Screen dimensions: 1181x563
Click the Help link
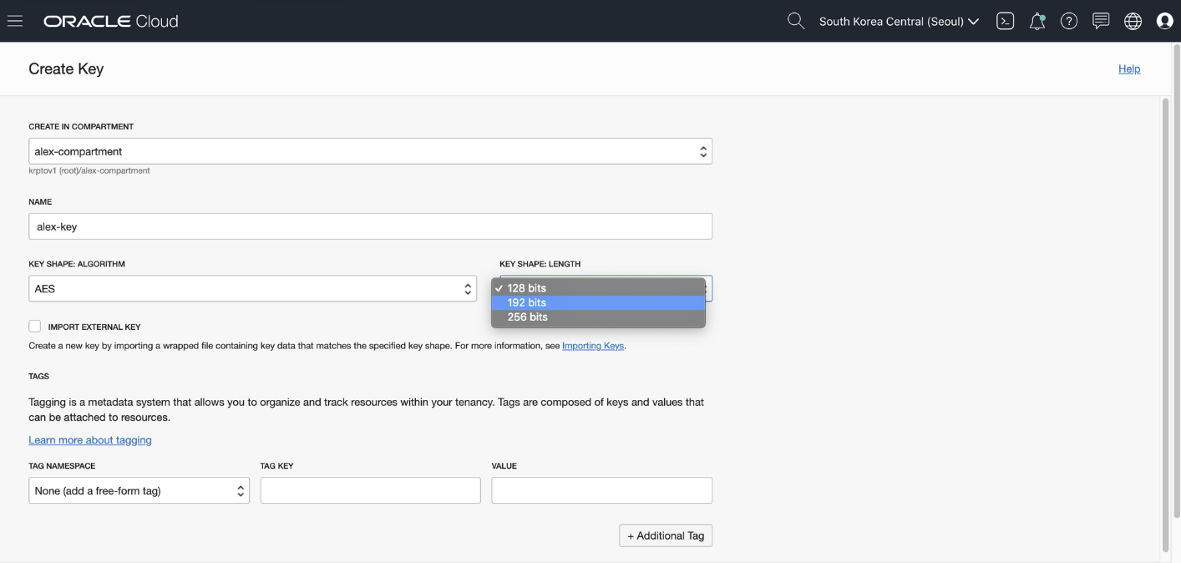[x=1129, y=68]
